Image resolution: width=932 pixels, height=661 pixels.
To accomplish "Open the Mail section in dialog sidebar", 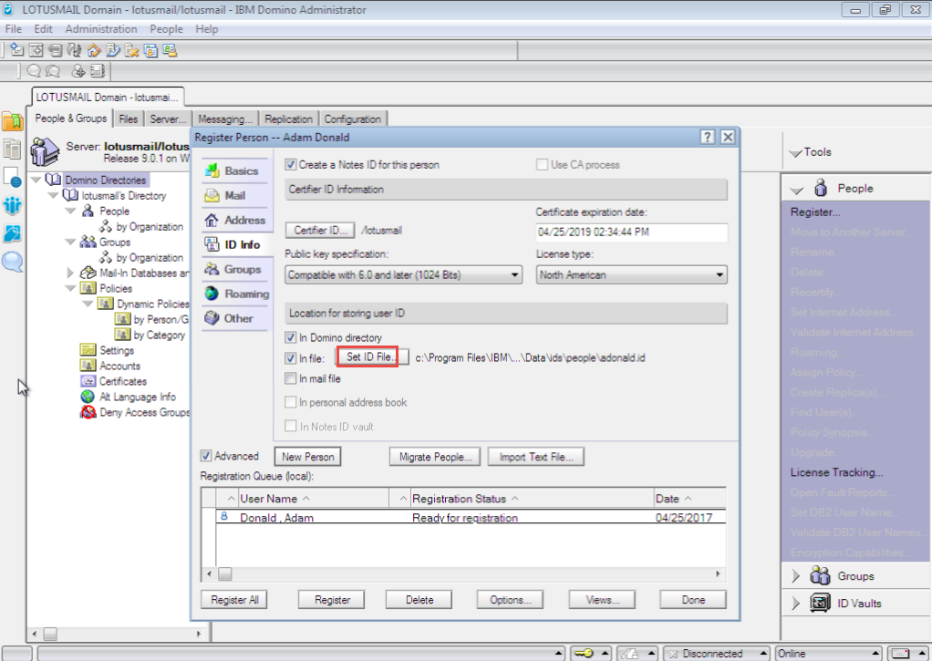I will (x=234, y=196).
